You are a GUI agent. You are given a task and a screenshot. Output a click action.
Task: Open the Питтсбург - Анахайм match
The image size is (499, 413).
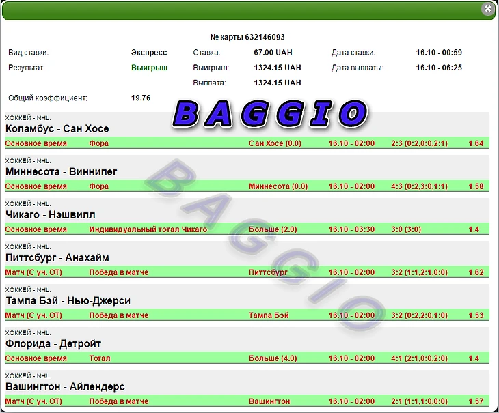click(x=57, y=257)
